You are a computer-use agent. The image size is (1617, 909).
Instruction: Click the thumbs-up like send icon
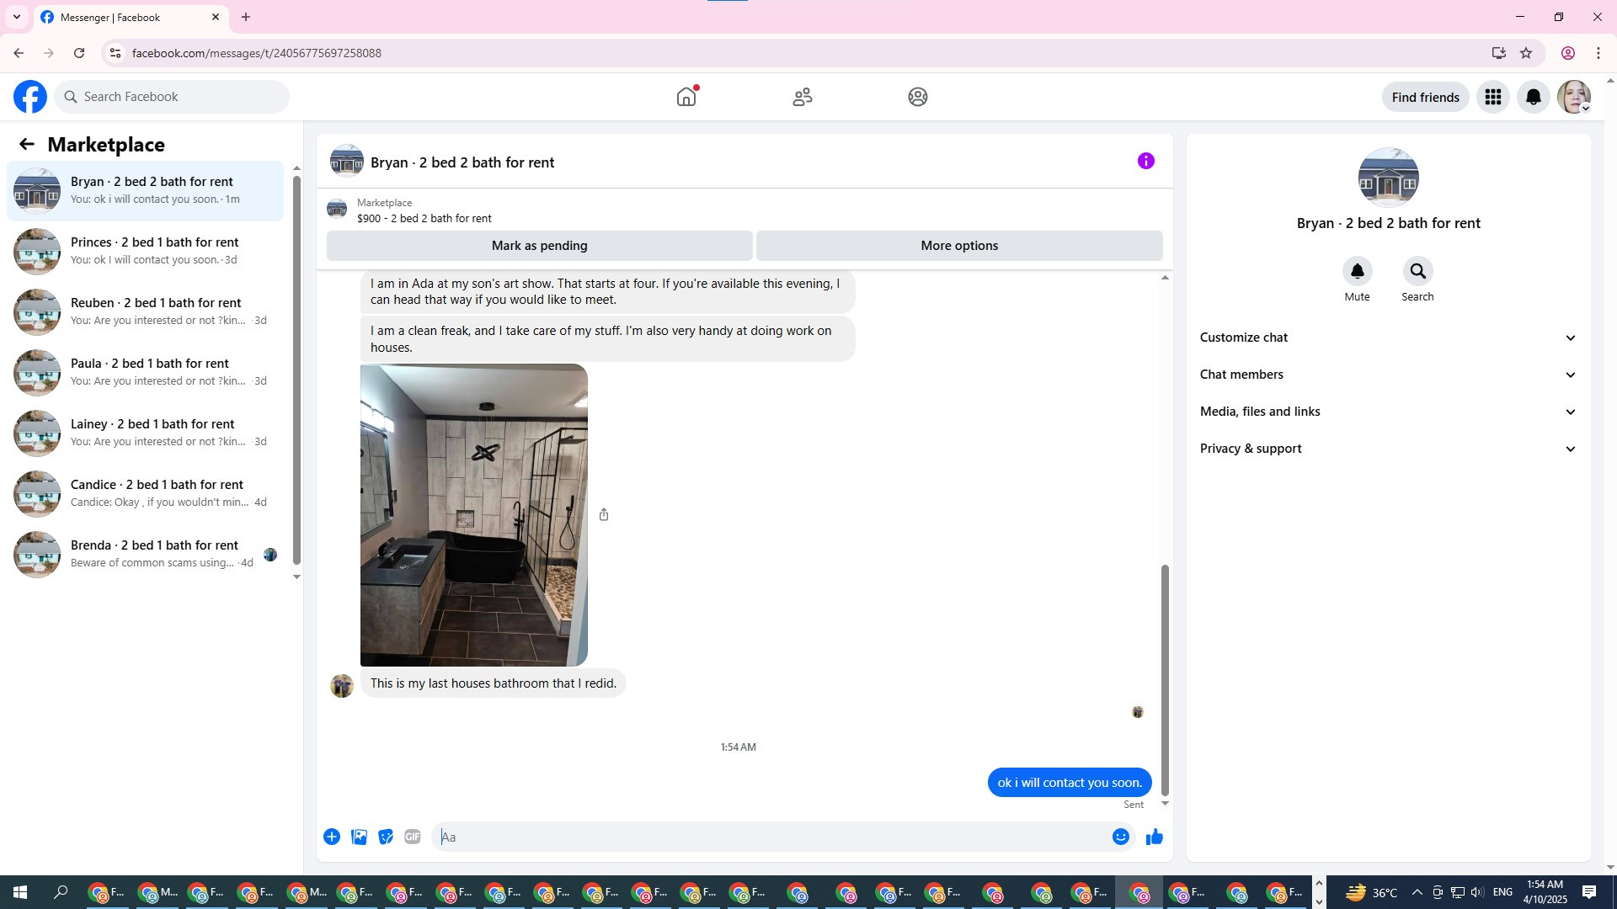tap(1154, 837)
